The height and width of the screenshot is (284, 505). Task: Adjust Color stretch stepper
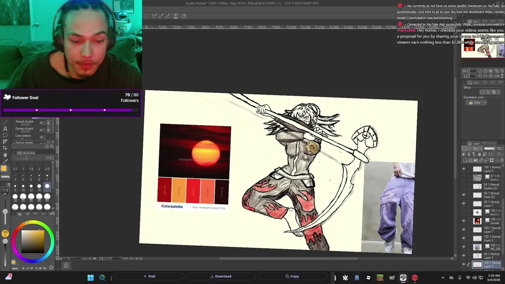tap(44, 137)
